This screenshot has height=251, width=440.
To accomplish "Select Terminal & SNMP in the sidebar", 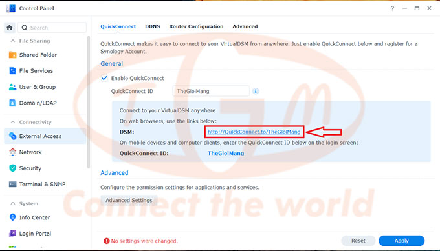I will (x=45, y=184).
